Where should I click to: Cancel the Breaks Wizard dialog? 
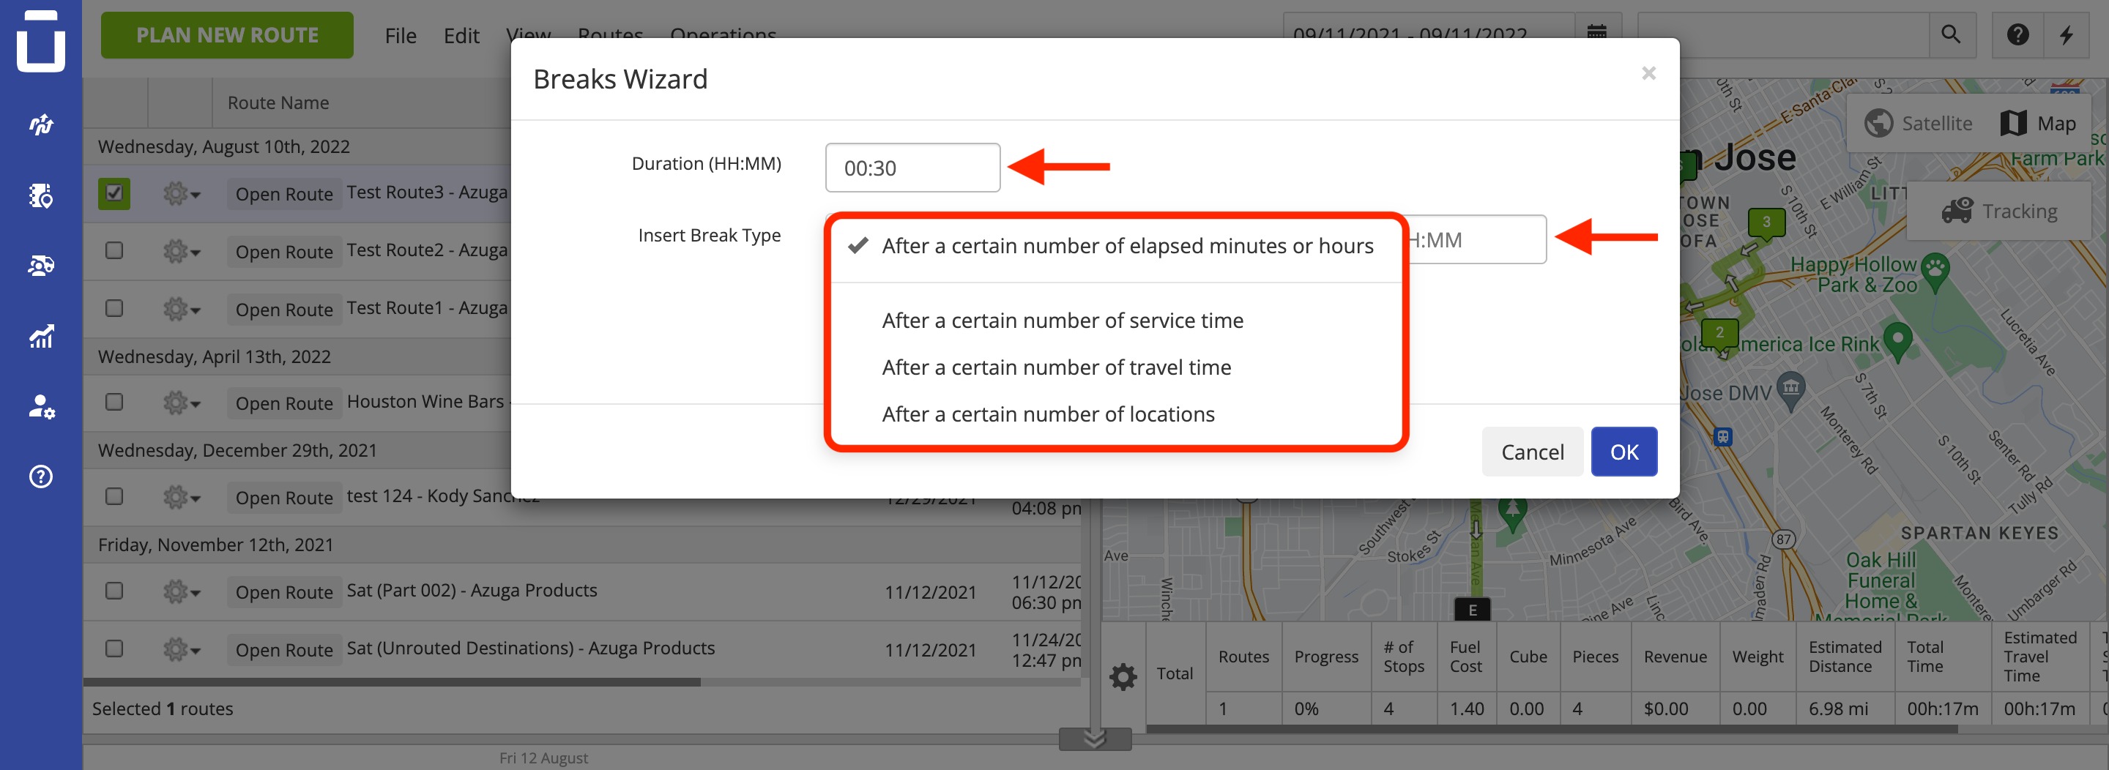coord(1532,452)
